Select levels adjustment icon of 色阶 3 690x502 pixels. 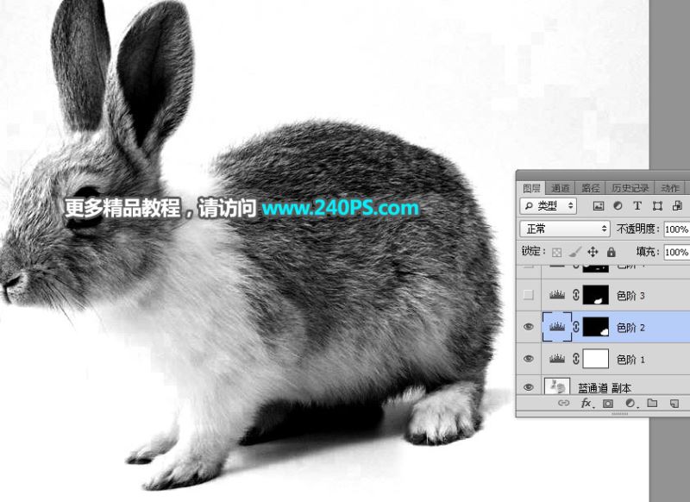point(557,295)
